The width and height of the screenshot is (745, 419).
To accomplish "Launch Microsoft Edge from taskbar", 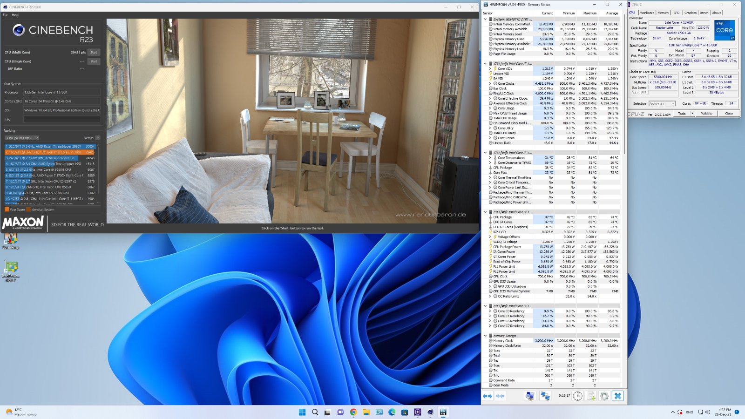I will point(392,412).
